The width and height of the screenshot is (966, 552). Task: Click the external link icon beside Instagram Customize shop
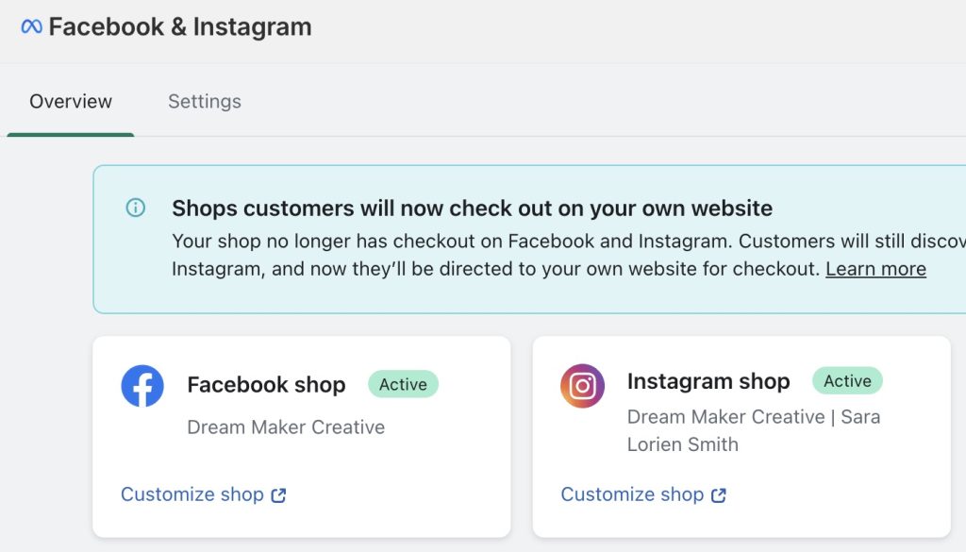(719, 493)
